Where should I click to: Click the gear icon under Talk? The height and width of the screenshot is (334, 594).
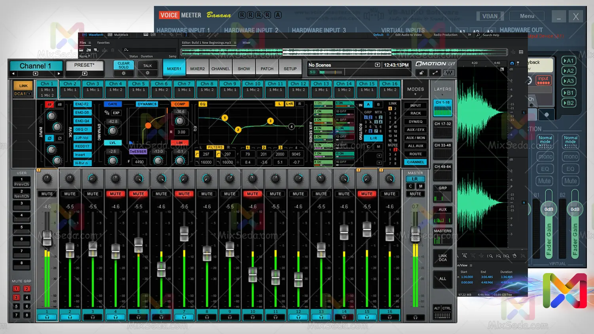tap(147, 73)
